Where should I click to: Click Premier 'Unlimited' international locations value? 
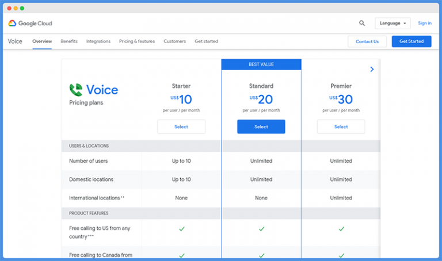click(x=341, y=198)
